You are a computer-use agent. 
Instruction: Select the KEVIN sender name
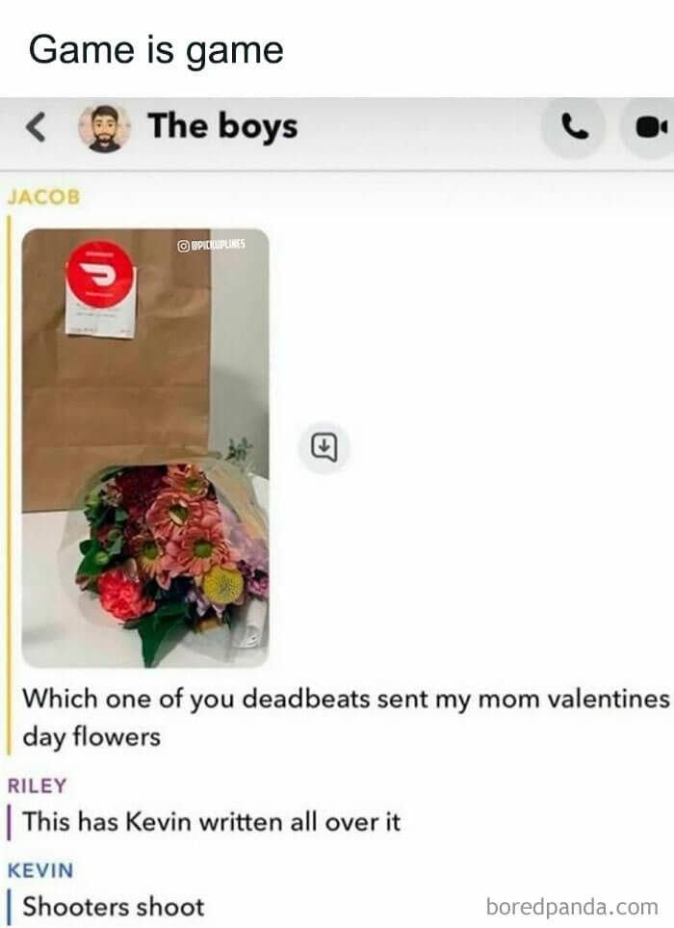tap(40, 870)
